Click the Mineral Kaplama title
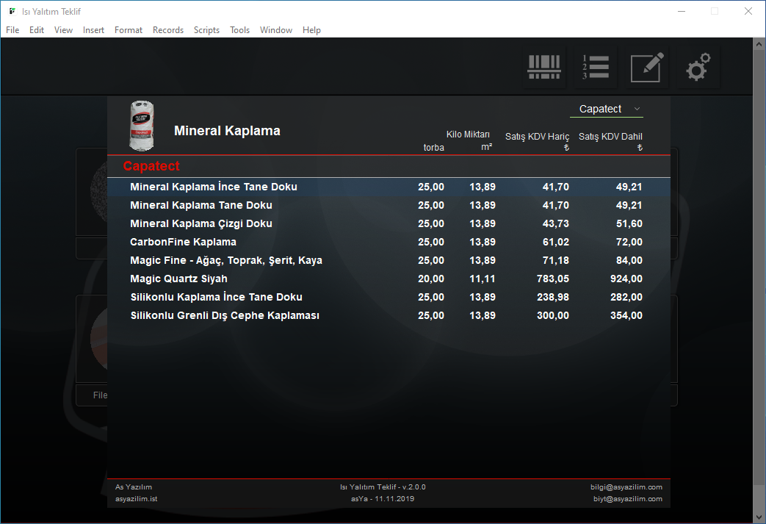The image size is (766, 524). coord(227,131)
